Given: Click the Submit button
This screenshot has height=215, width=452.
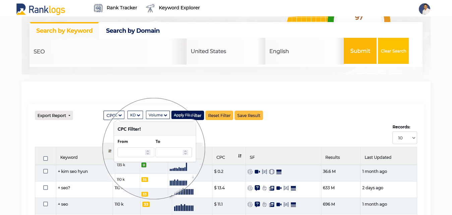Looking at the screenshot, I should (x=360, y=51).
